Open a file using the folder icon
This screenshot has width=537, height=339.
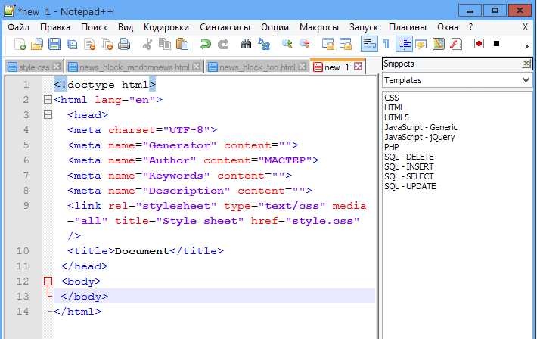pyautogui.click(x=37, y=44)
